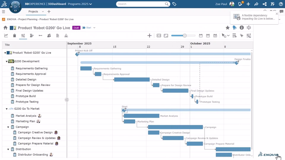Open notifications bell with badge
Screen dimensions: 285x160
coord(240,4)
